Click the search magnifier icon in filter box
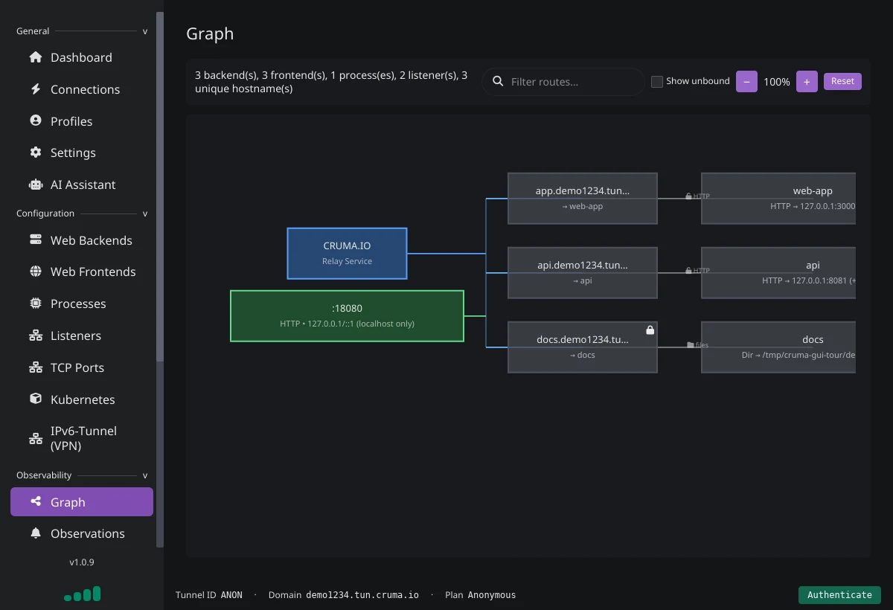Screen dimensions: 893x610 (498, 81)
